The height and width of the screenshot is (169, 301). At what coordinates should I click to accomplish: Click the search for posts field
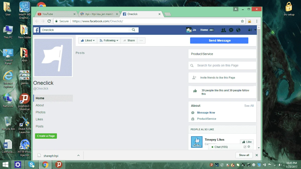coord(222,65)
